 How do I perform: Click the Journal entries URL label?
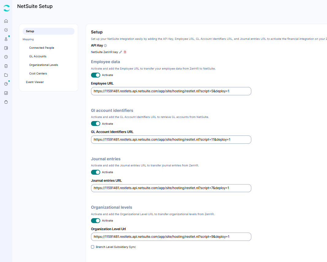[106, 181]
